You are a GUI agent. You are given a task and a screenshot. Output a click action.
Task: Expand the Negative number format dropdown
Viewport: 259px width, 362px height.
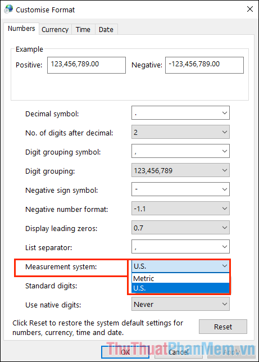(180, 209)
